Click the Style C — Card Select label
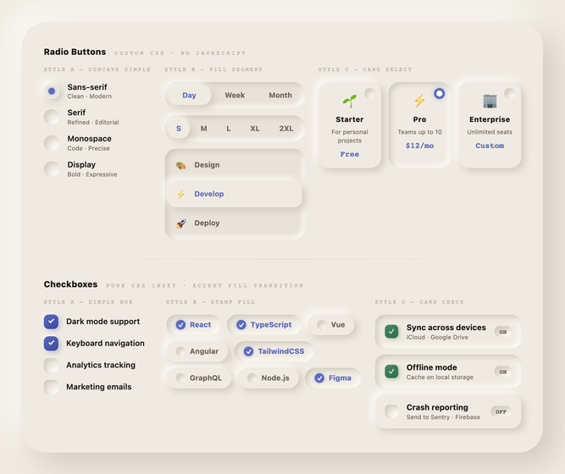 (x=364, y=69)
